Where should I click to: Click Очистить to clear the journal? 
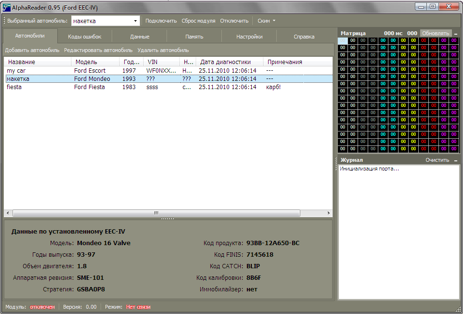(437, 160)
